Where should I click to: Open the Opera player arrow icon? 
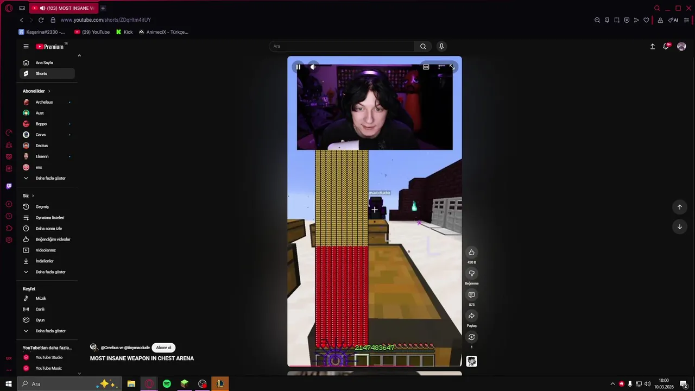(x=636, y=20)
